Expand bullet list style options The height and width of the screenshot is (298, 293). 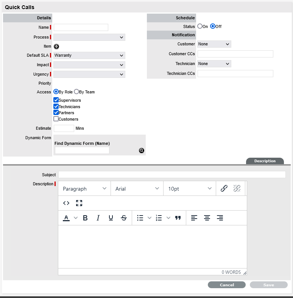pos(150,218)
